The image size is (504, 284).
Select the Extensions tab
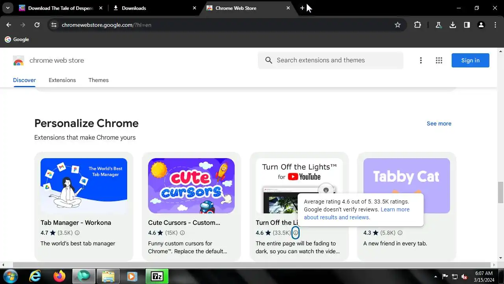pos(62,80)
